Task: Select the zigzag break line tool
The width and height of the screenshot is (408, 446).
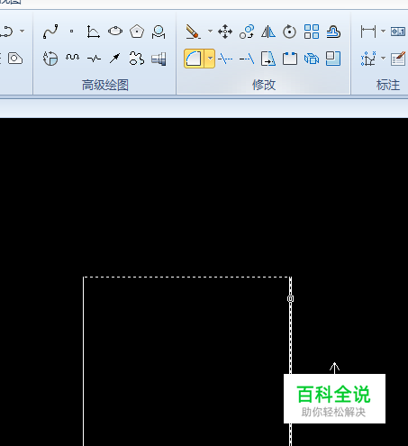Action: [94, 59]
